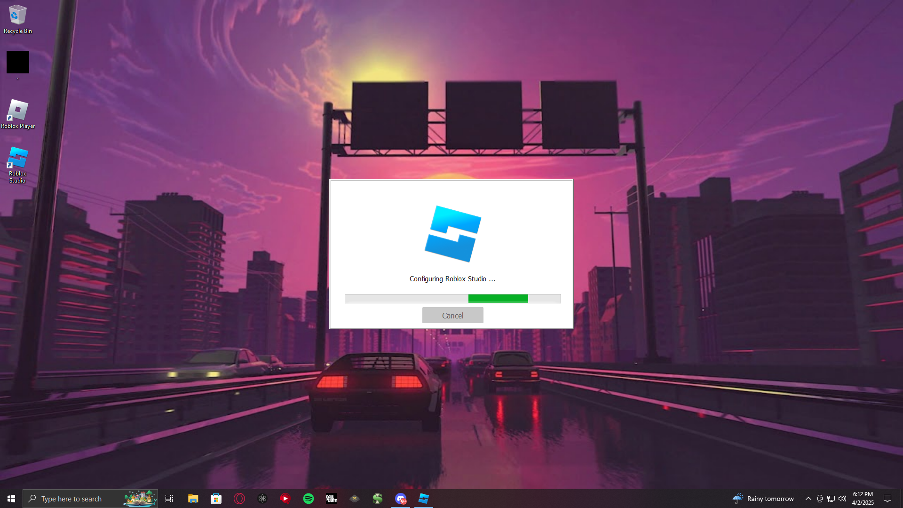Open the Windows Start menu
This screenshot has height=508, width=903.
[x=11, y=499]
